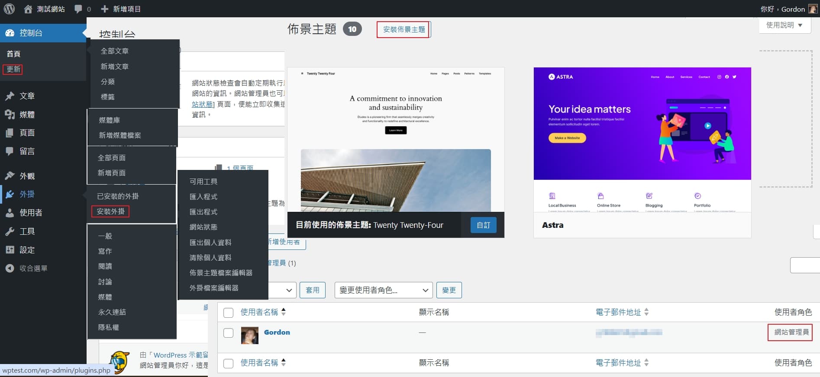
Task: Click 測試網站 site name link
Action: pyautogui.click(x=51, y=9)
